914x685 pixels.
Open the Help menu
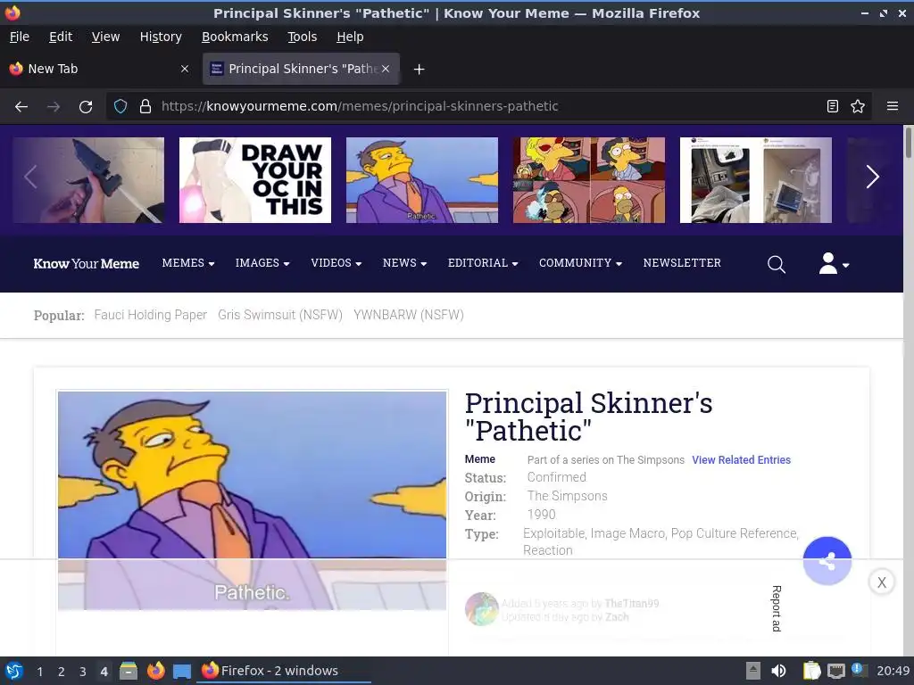coord(350,37)
